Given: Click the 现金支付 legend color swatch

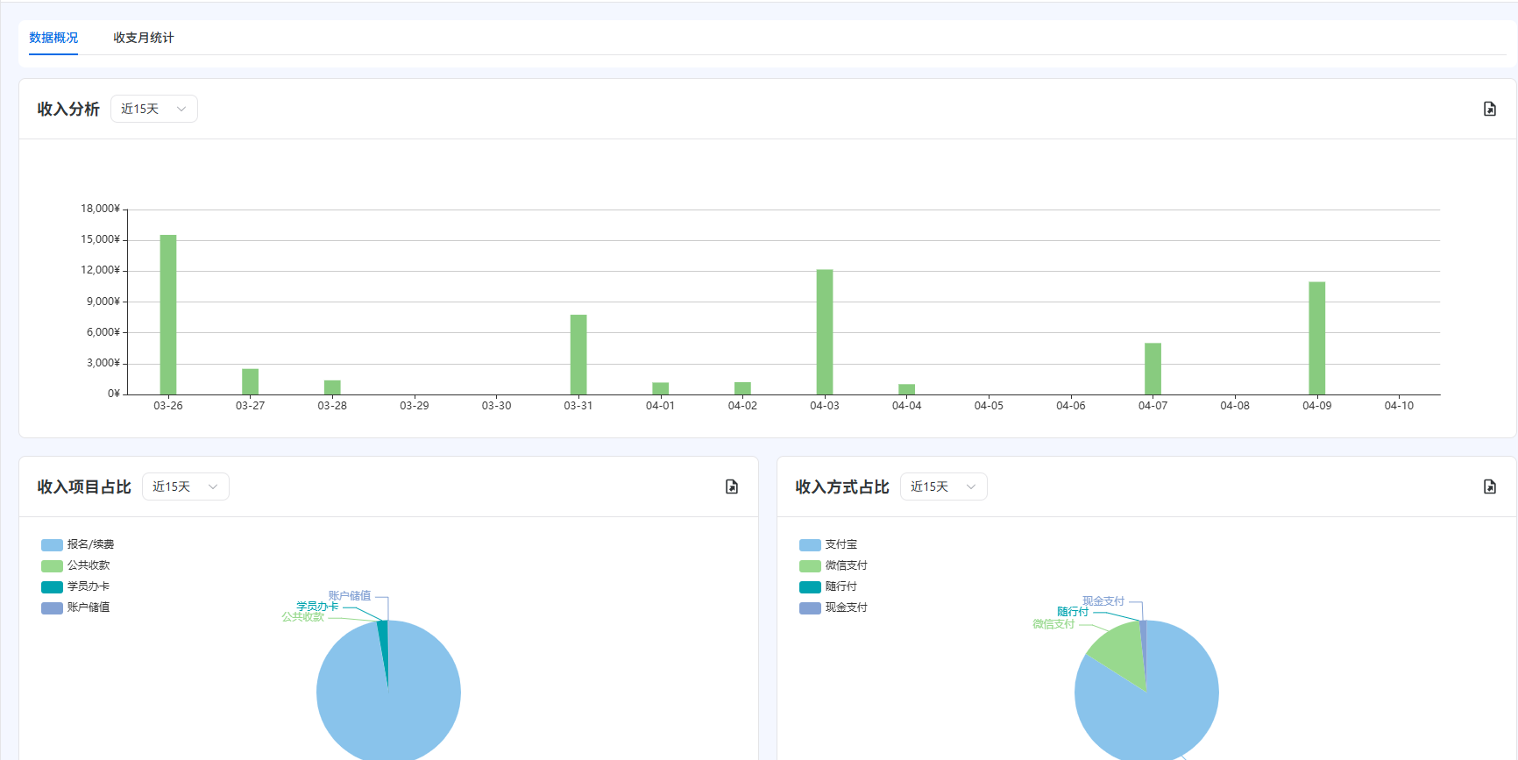Looking at the screenshot, I should [810, 607].
